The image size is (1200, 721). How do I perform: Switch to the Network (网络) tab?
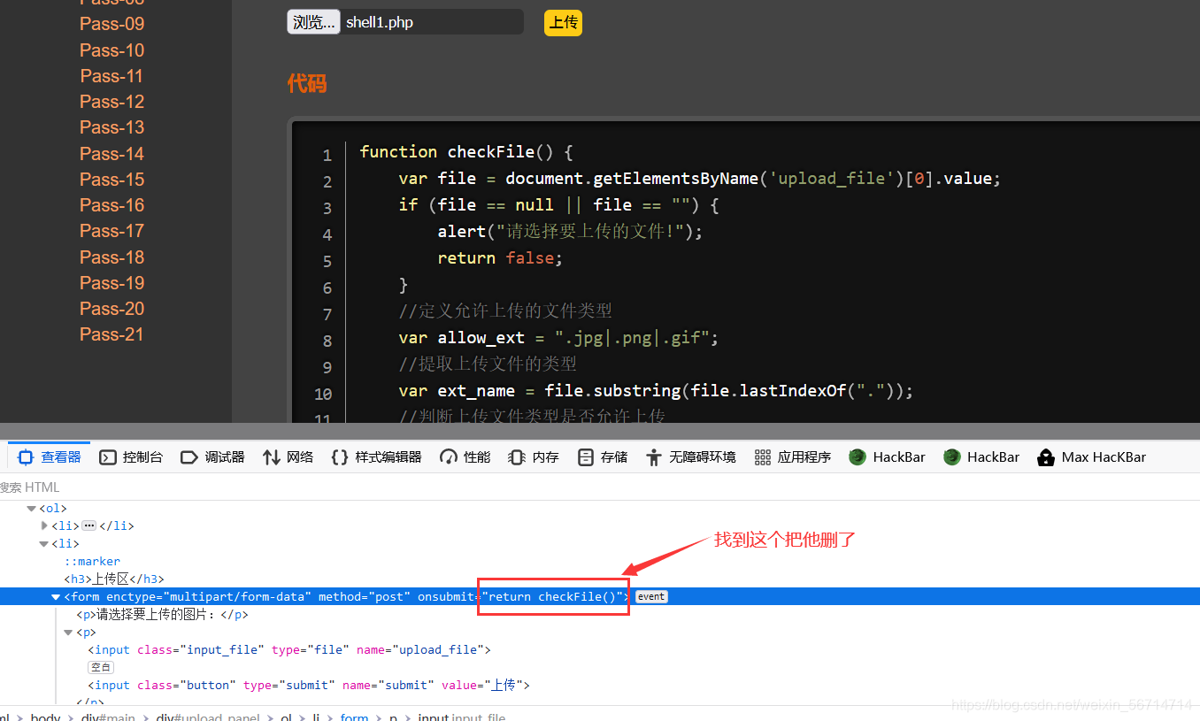pos(288,457)
